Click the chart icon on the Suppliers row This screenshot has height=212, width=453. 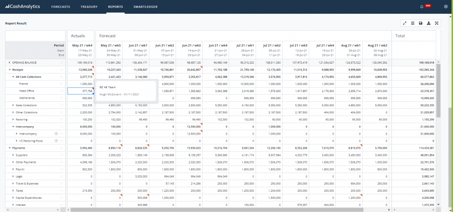pos(61,155)
